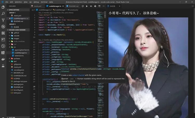195x118 pixels.
Task: Open the File menu
Action: (x=7, y=2)
